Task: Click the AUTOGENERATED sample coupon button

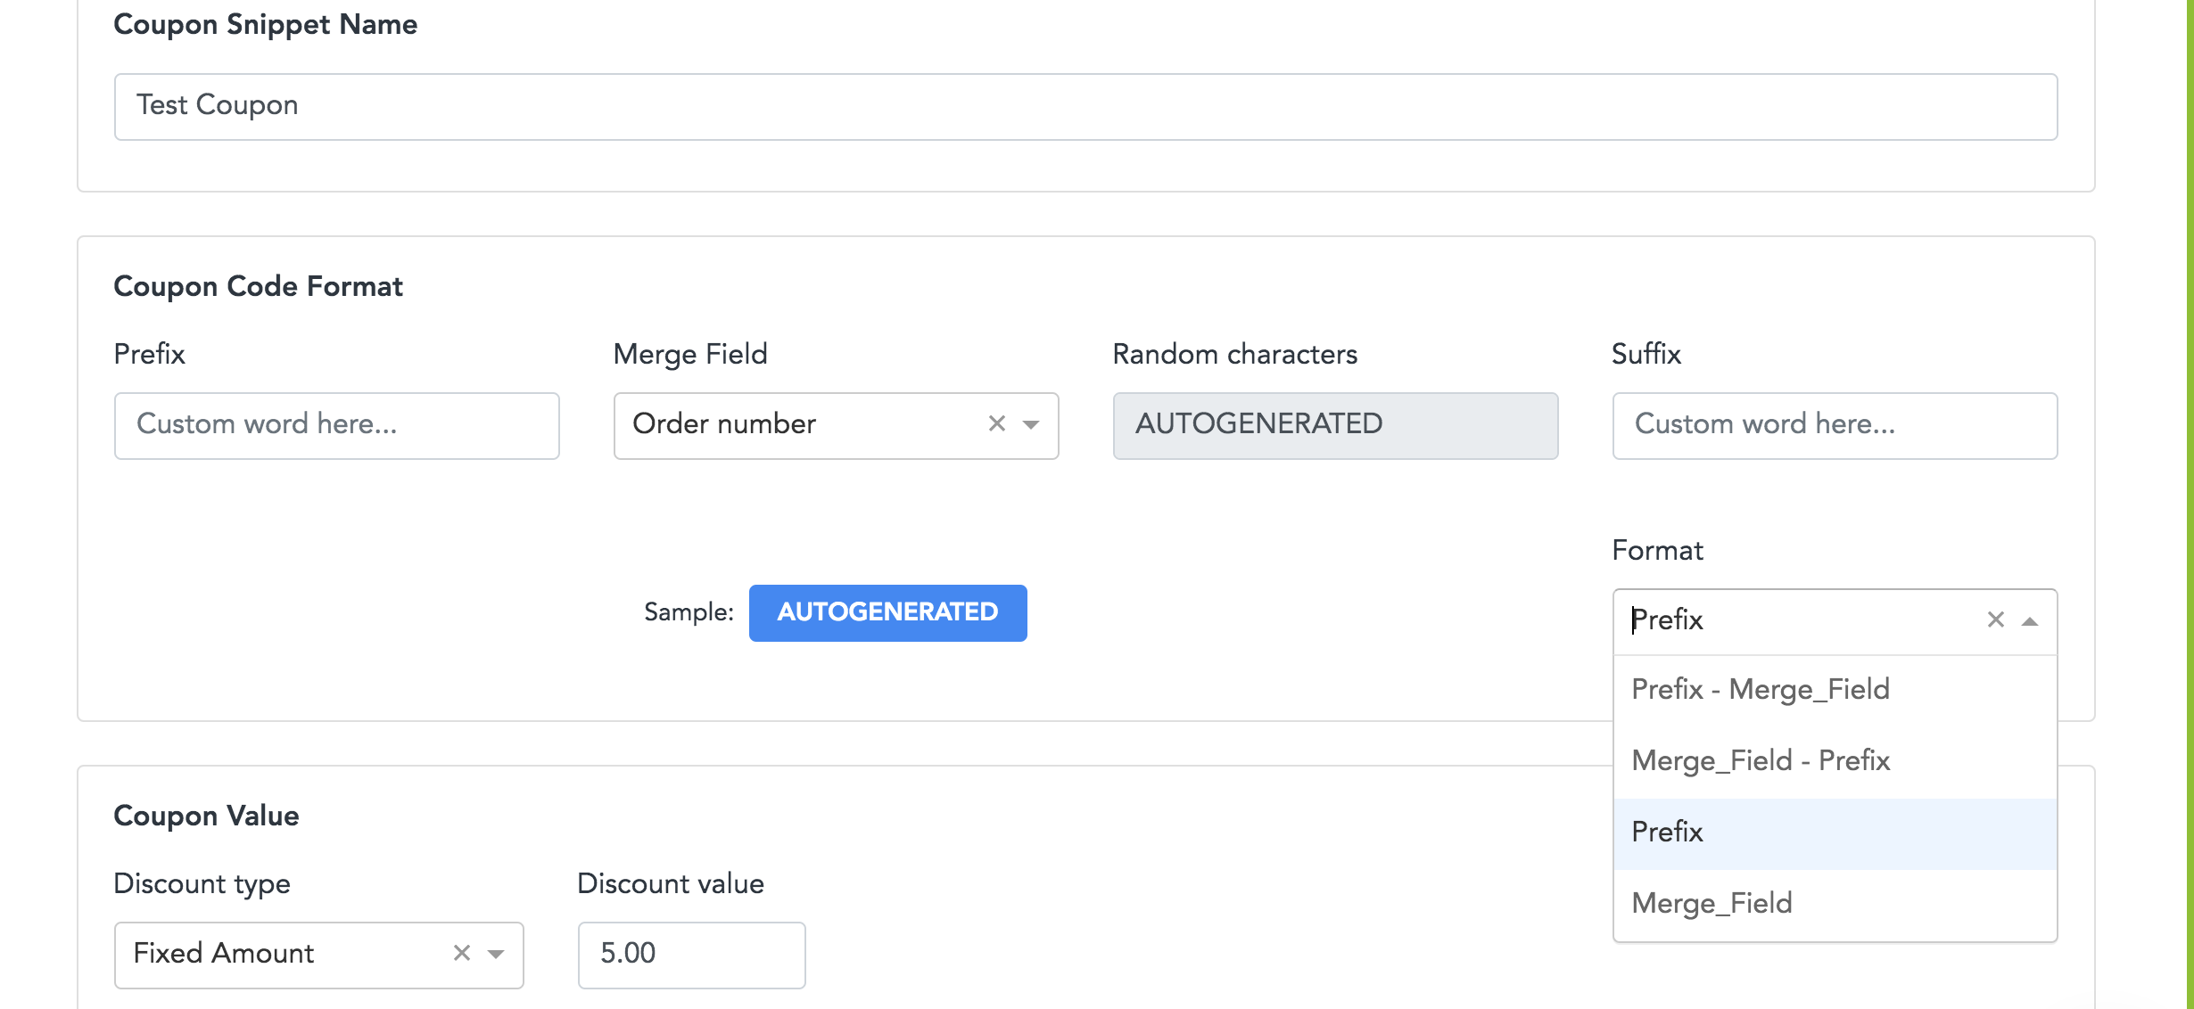Action: 887,611
